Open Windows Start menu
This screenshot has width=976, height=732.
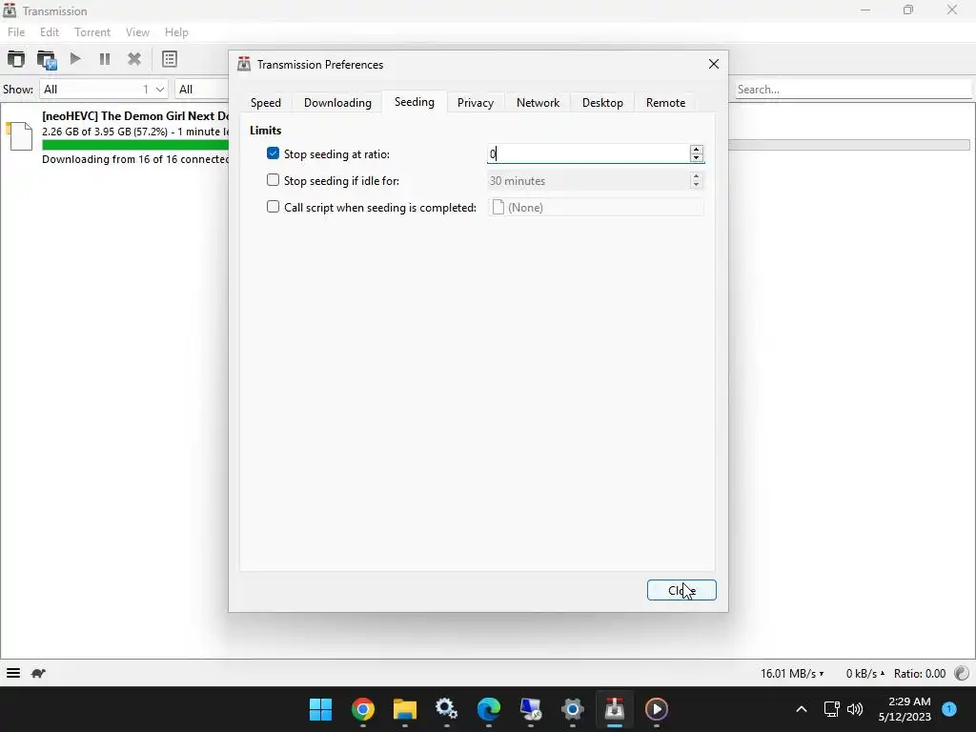(x=320, y=709)
